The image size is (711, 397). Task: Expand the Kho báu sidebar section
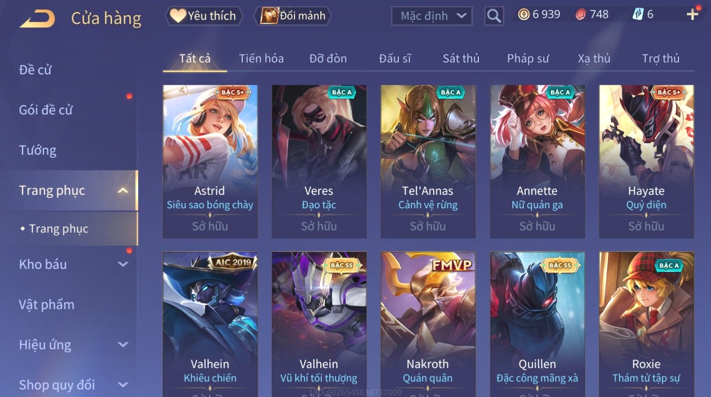(x=123, y=264)
